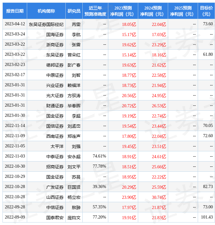The image size is (215, 225).
Task: Select the date cell 2023-02-23
Action: coord(15,65)
